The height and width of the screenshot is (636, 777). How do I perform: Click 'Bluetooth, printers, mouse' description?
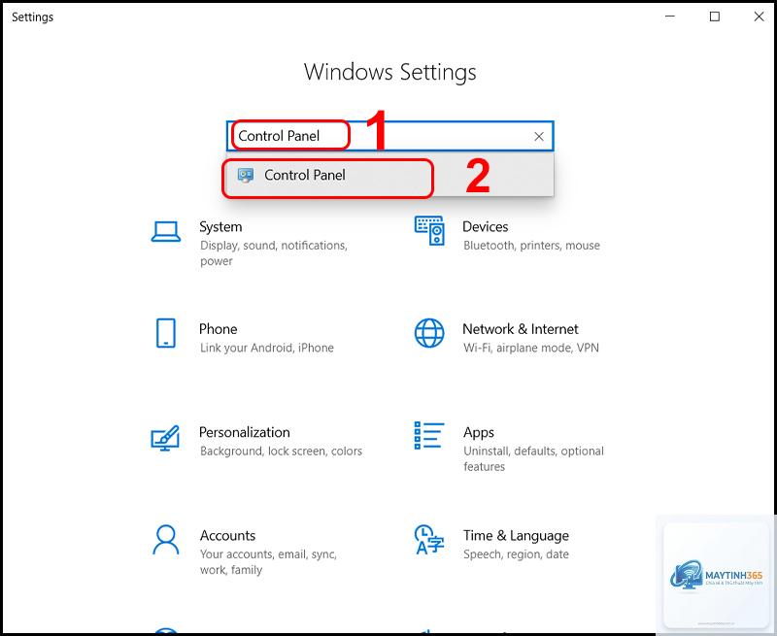531,246
